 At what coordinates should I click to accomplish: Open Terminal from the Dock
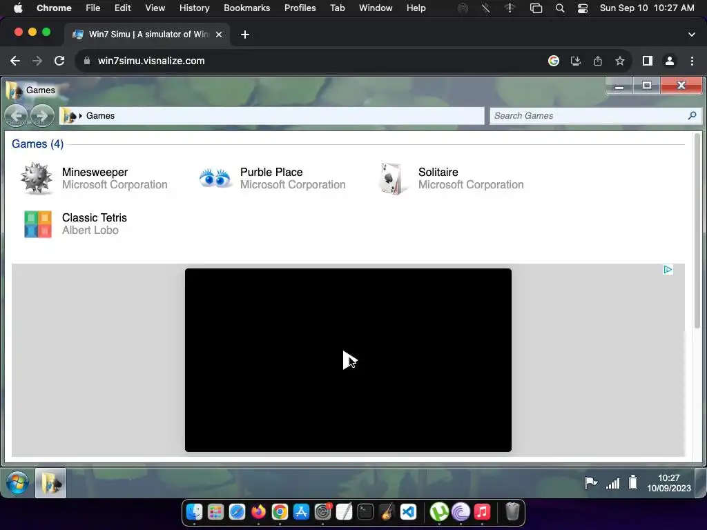click(365, 512)
